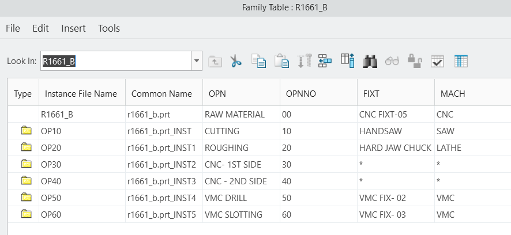Click the Paste clipboard icon

click(281, 61)
